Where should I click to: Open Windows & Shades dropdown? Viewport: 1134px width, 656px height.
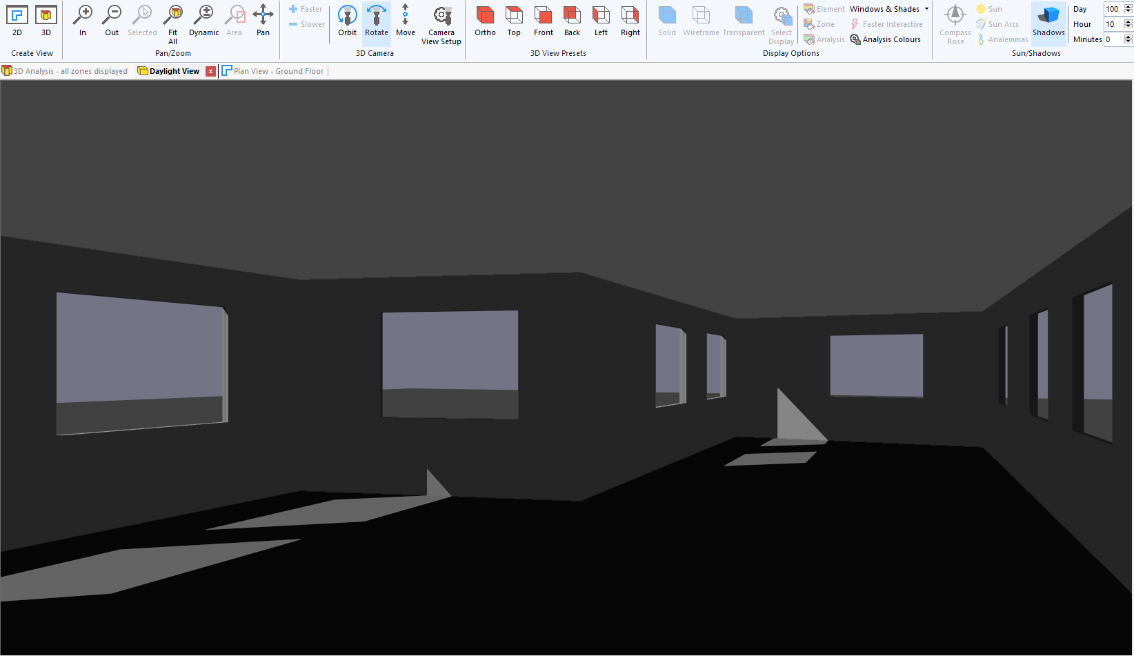[x=889, y=9]
